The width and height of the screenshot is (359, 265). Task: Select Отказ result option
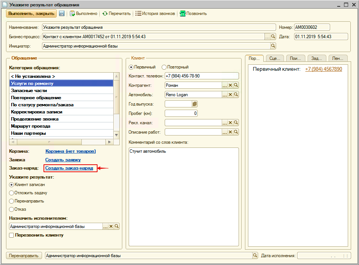12,209
